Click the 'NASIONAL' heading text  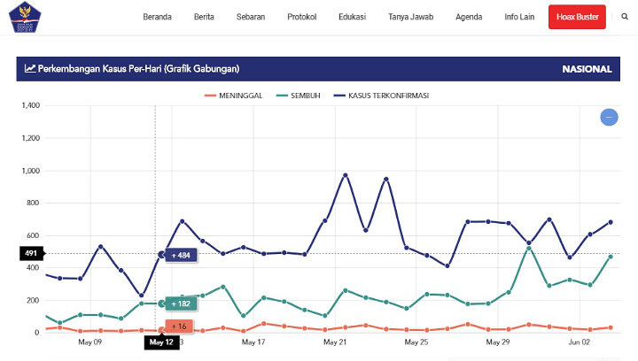point(587,69)
